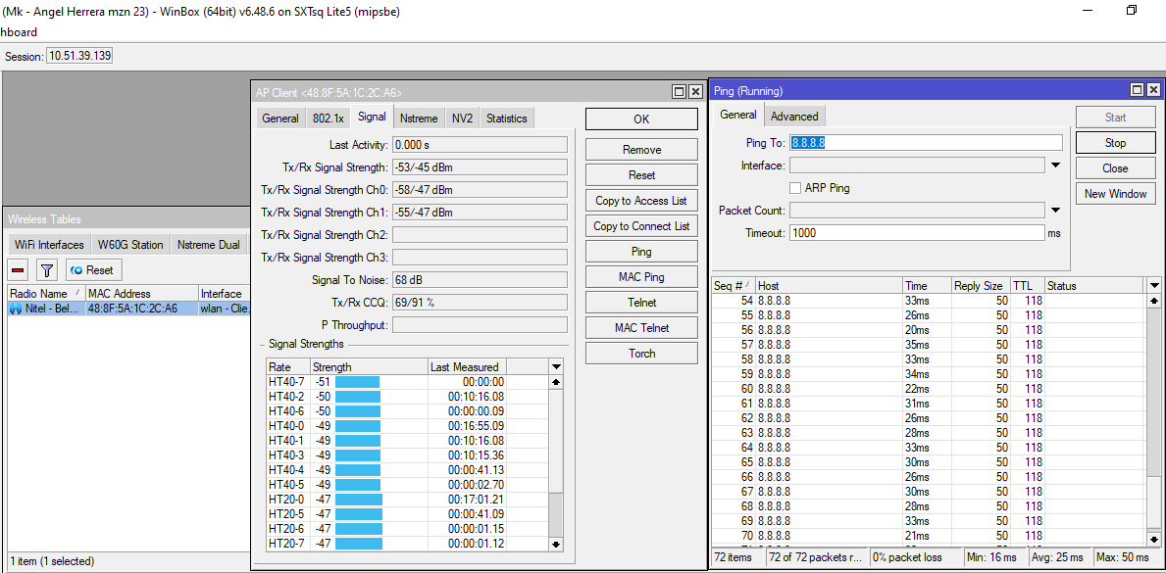Expand the Packet Count dropdown arrow
The width and height of the screenshot is (1166, 573).
pos(1055,210)
